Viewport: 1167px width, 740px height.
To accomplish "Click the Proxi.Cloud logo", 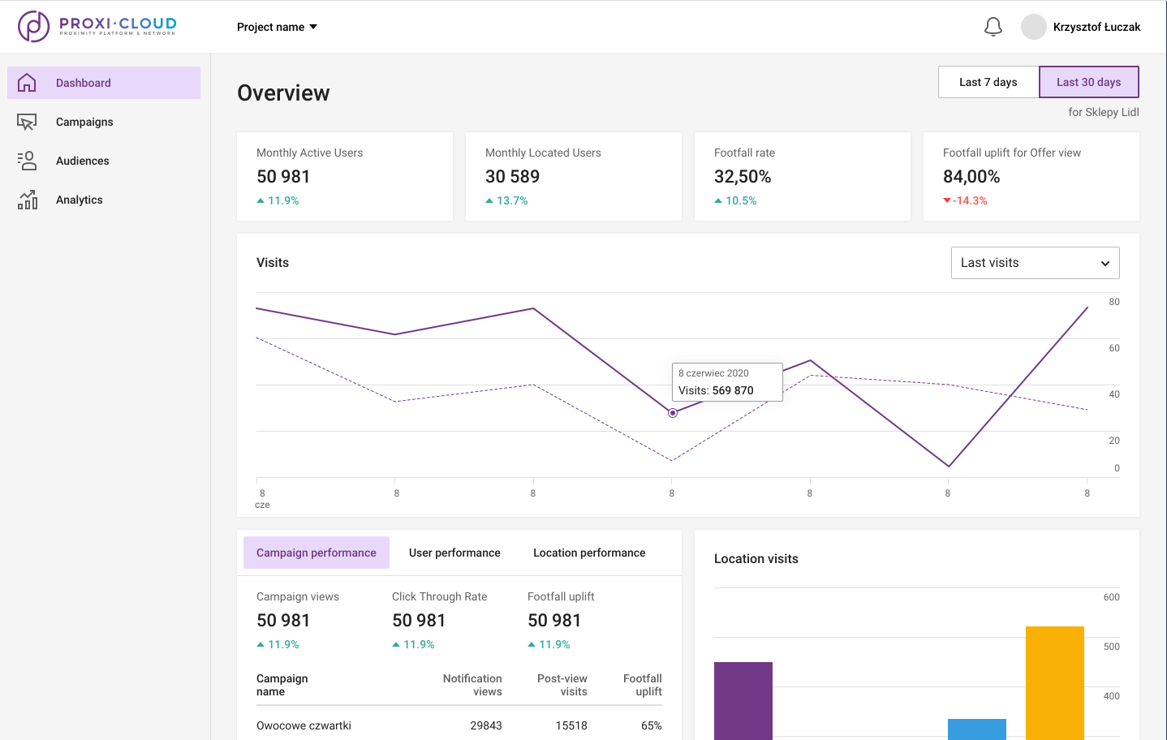I will pyautogui.click(x=97, y=26).
